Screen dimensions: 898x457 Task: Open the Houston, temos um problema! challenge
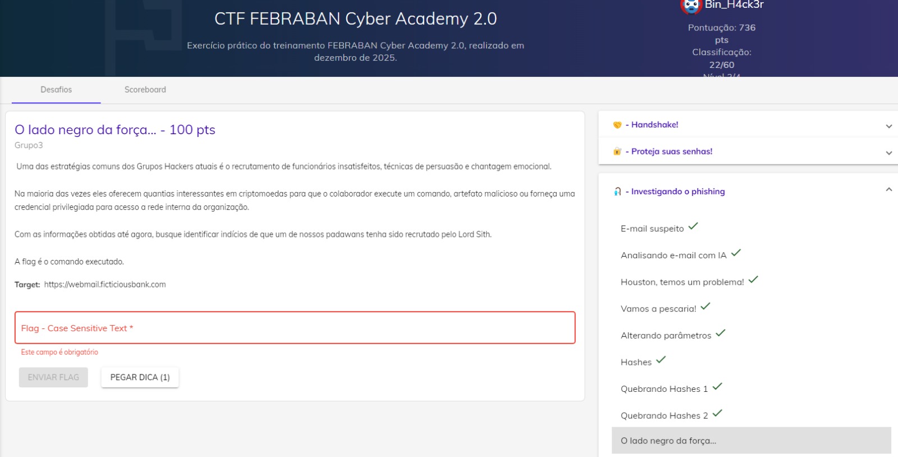point(682,282)
